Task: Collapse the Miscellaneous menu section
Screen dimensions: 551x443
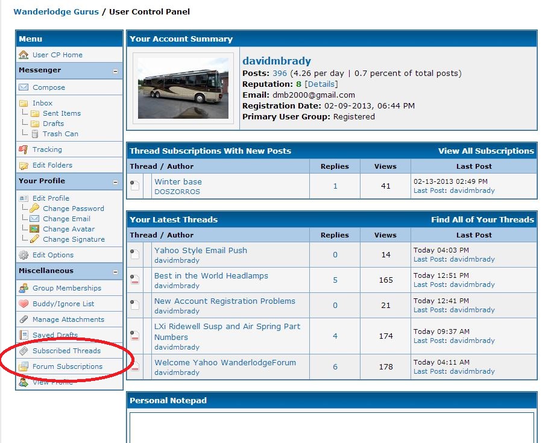Action: 115,272
